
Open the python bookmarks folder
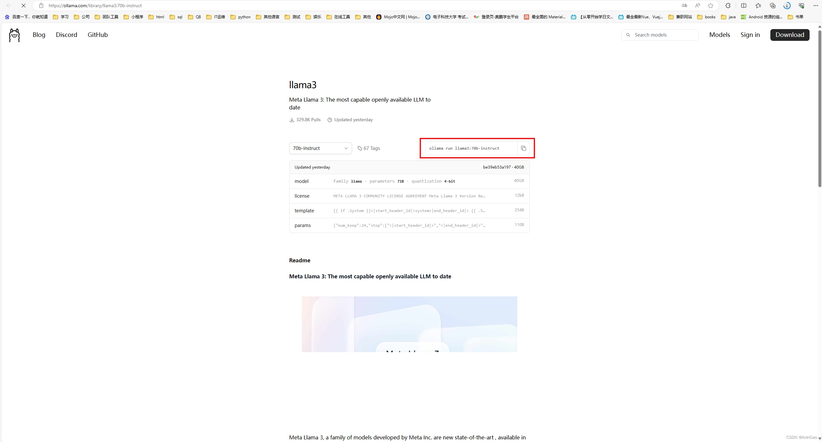[241, 17]
